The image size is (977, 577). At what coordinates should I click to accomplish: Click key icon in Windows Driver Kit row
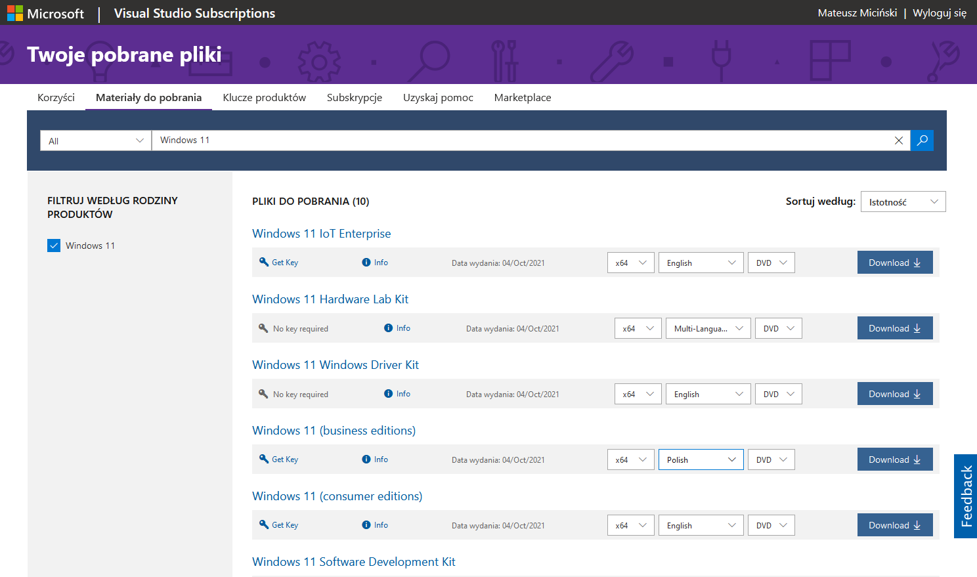point(263,394)
